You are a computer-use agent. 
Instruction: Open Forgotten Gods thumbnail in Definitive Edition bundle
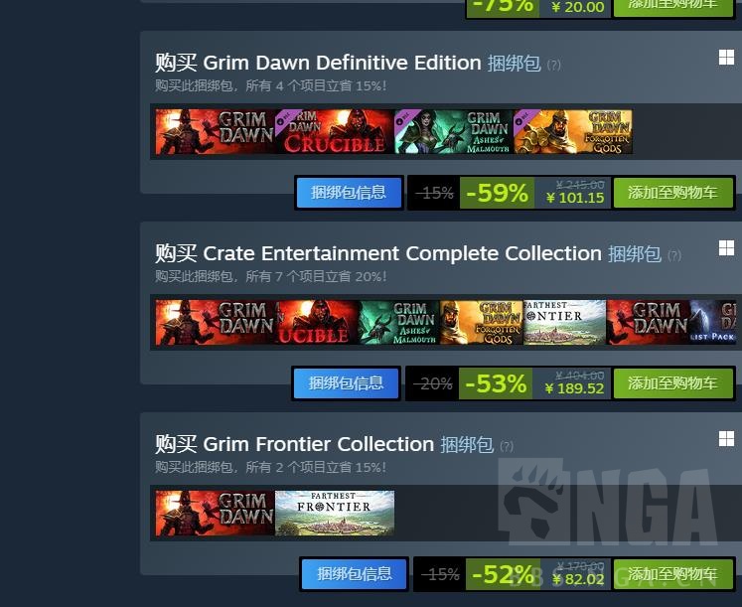[573, 131]
